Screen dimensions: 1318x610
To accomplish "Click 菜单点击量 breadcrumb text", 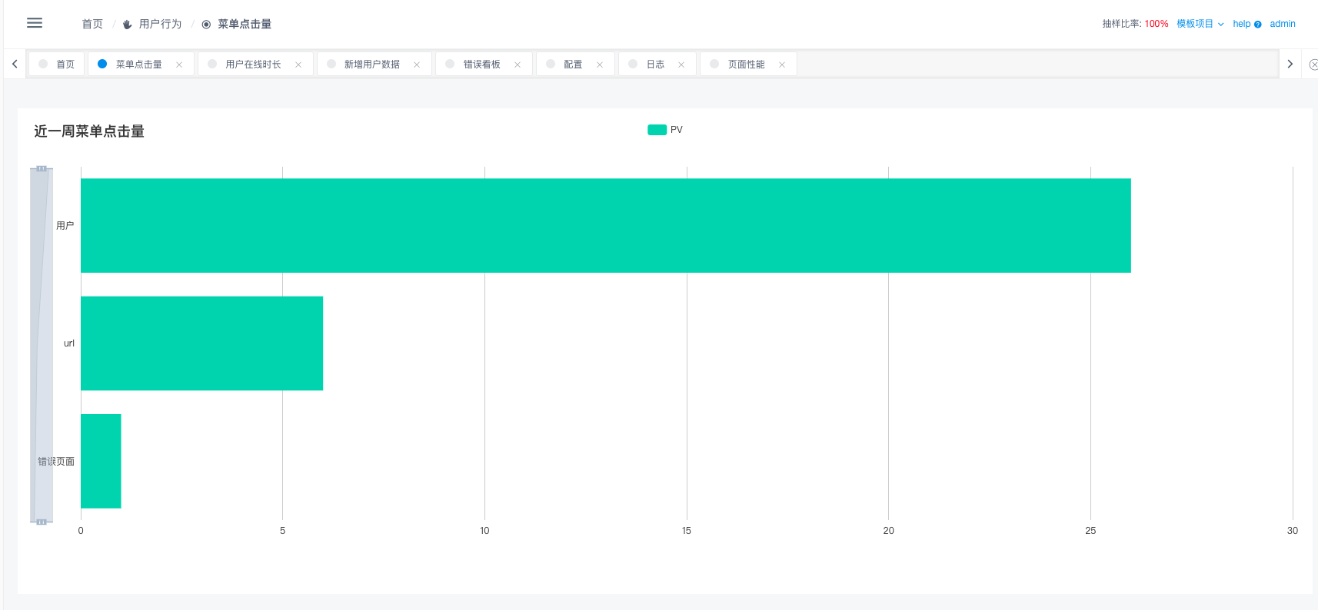I will [245, 25].
